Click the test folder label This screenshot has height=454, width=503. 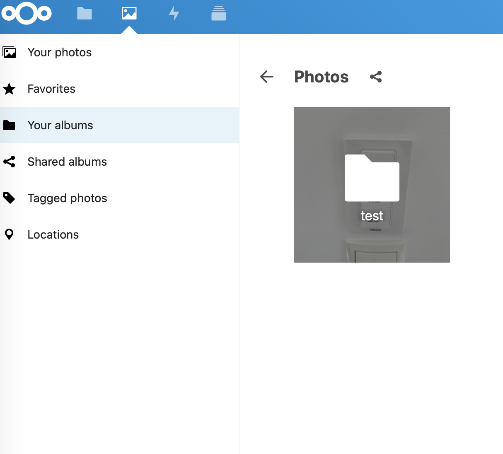(x=372, y=216)
